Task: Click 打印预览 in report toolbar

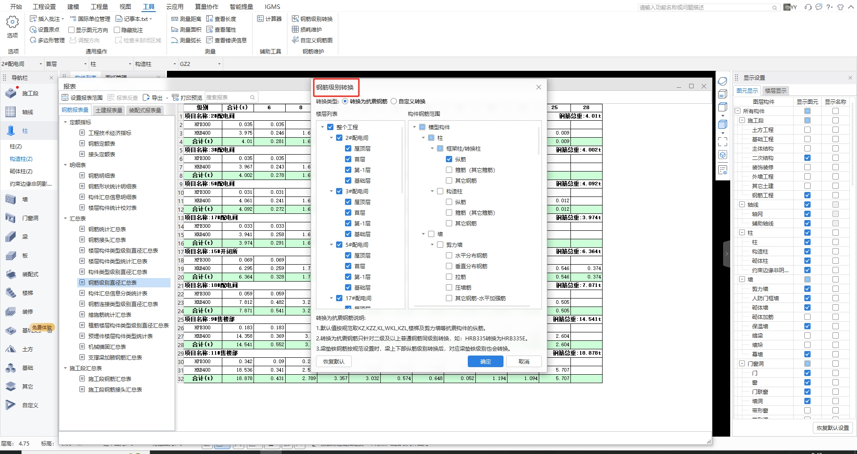Action: (187, 98)
